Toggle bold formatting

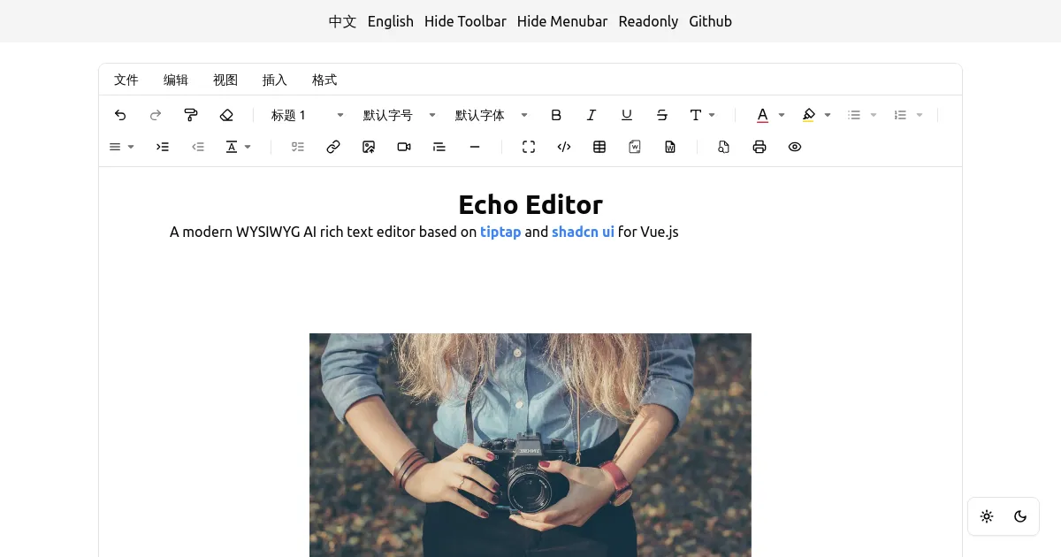[x=556, y=115]
